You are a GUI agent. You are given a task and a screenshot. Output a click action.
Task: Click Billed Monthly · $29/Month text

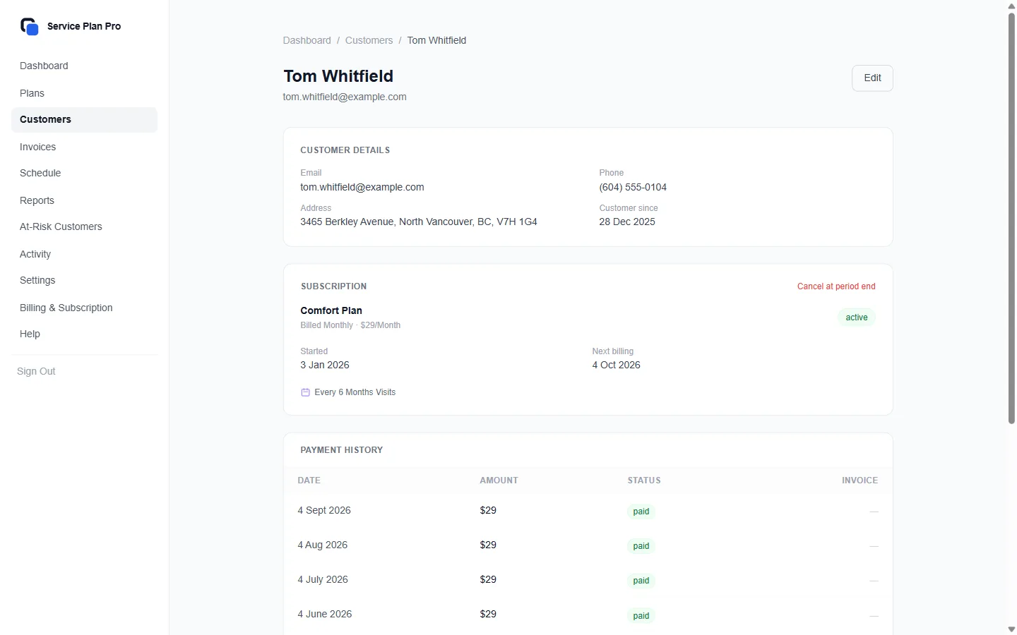pyautogui.click(x=350, y=325)
